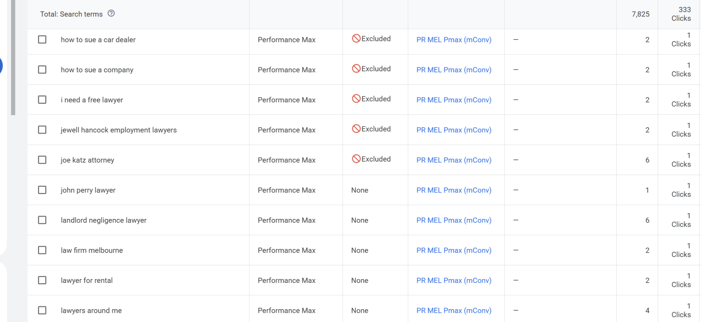Screen dimensions: 701x322
Task: Open PR MEL Pmax link in lawyers around me row
Action: click(454, 310)
